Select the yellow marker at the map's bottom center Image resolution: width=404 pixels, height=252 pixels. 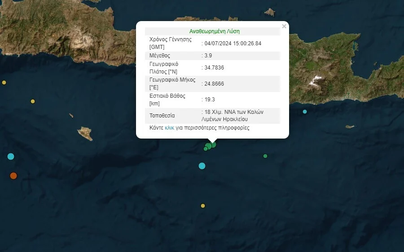point(203,206)
